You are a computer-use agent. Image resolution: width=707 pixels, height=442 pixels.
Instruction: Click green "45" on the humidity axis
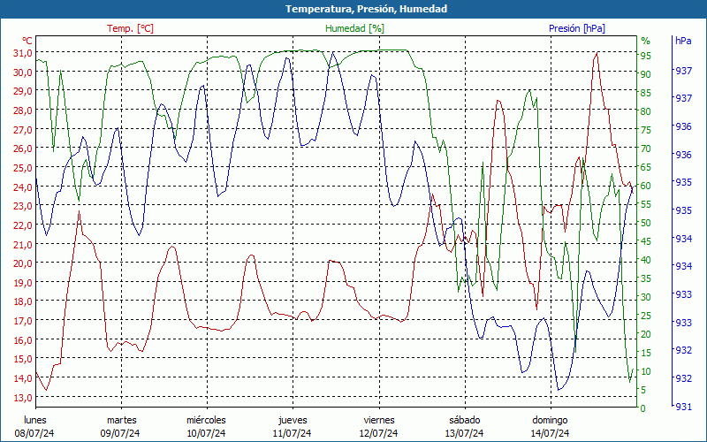coord(646,241)
